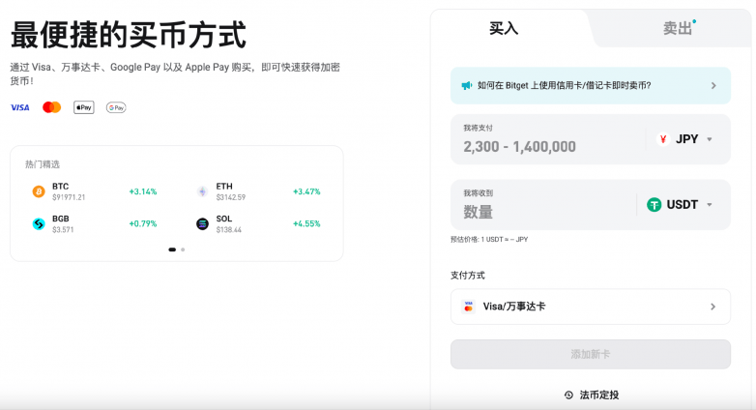Select the BTC coin icon

(x=39, y=191)
